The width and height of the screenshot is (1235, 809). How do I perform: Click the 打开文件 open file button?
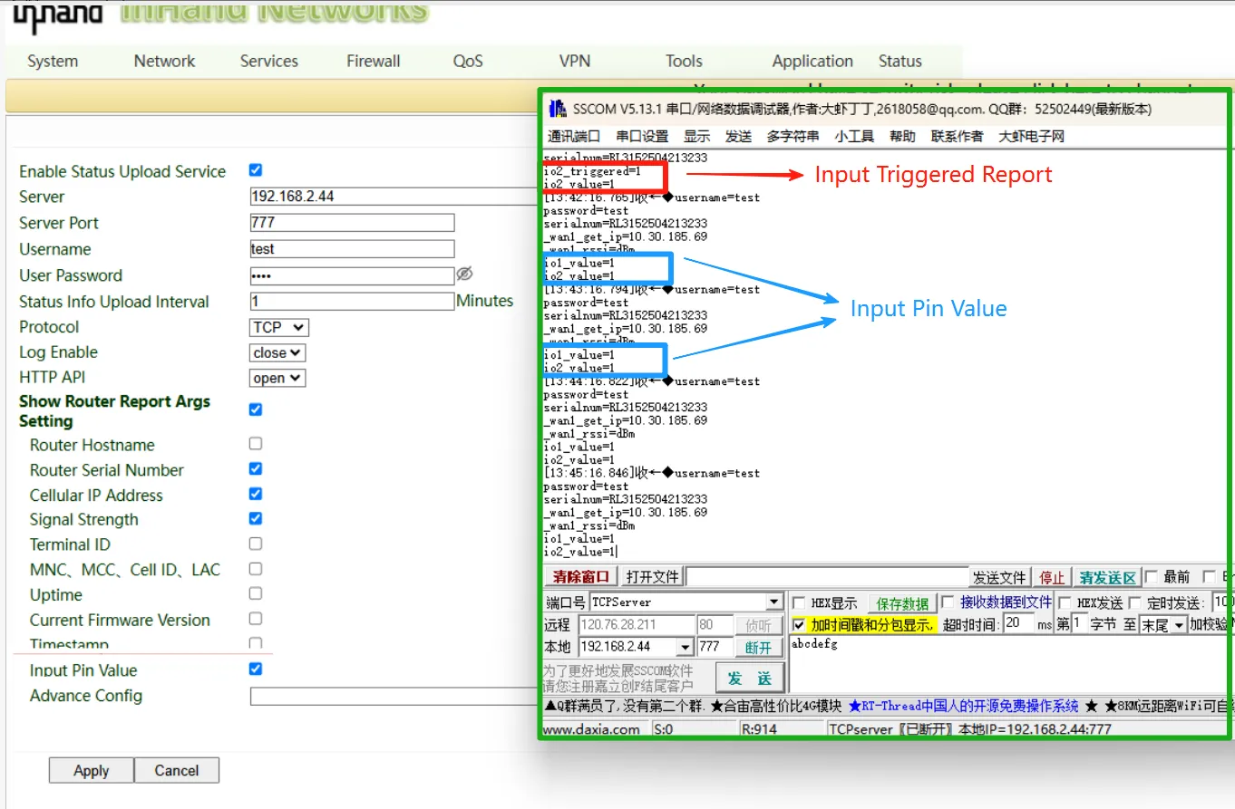(x=652, y=577)
